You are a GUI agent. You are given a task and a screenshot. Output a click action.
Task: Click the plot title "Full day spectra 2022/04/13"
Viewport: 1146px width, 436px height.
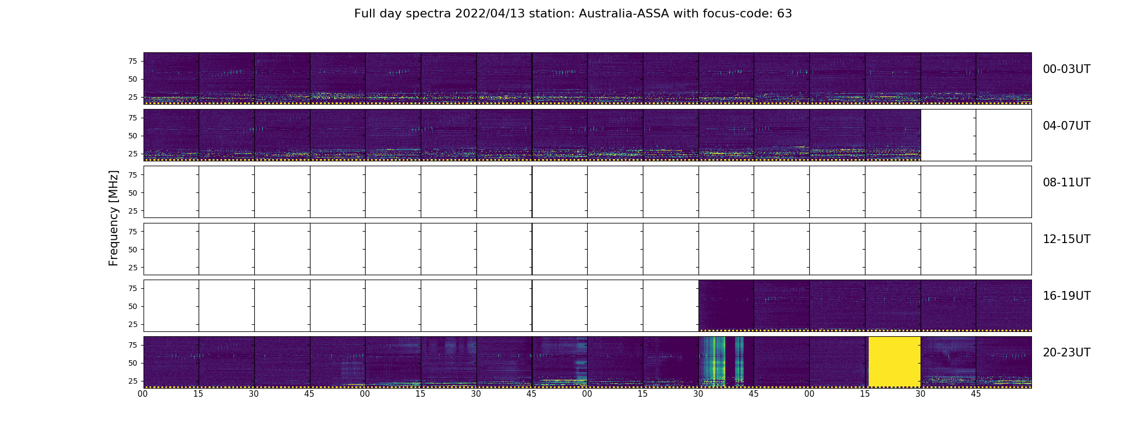click(439, 14)
